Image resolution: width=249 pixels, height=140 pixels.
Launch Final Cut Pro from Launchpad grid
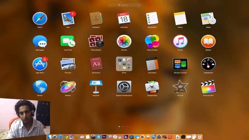click(208, 87)
